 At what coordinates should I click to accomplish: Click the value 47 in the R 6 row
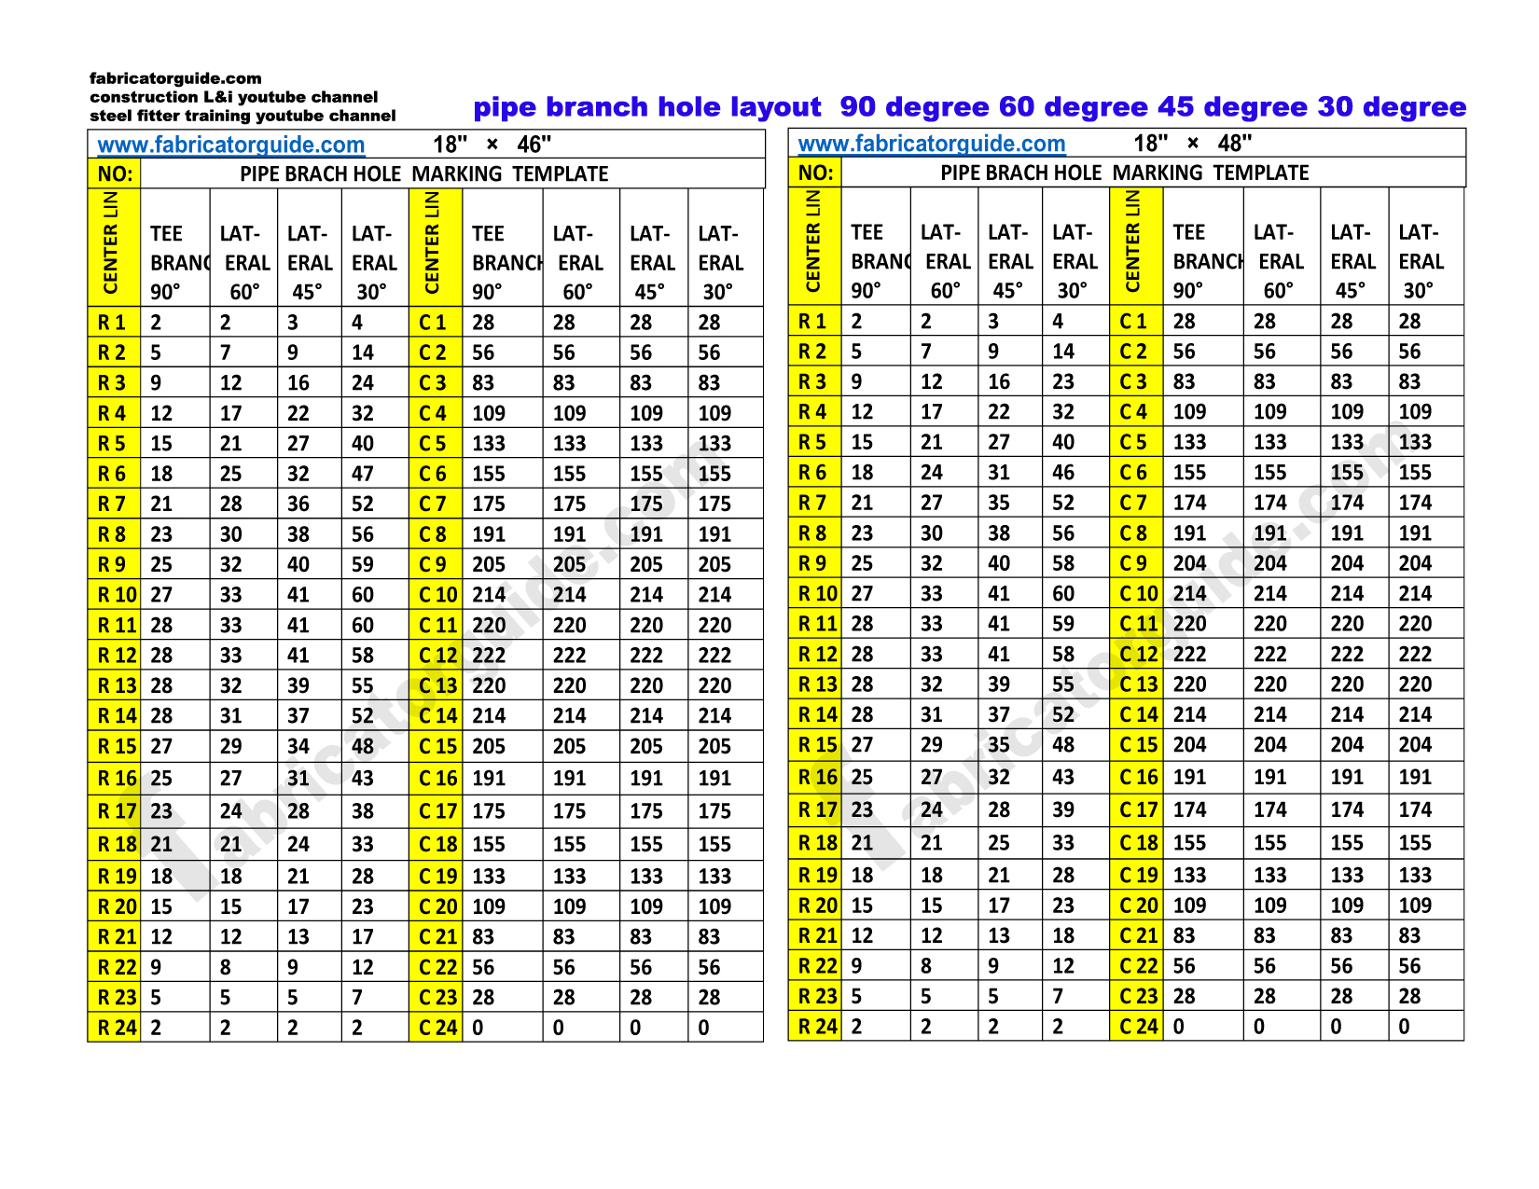(x=363, y=474)
